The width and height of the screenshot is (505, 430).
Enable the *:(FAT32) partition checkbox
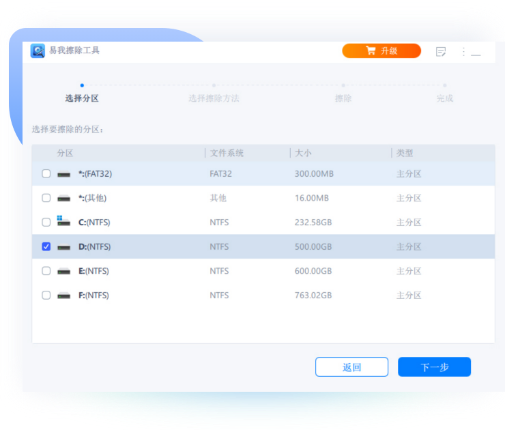(x=46, y=174)
